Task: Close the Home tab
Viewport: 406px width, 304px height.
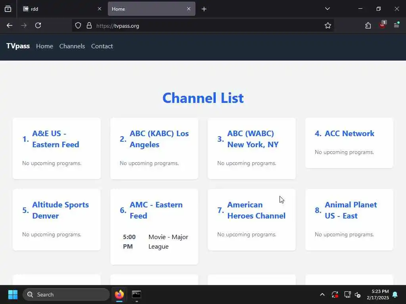Action: (x=189, y=9)
